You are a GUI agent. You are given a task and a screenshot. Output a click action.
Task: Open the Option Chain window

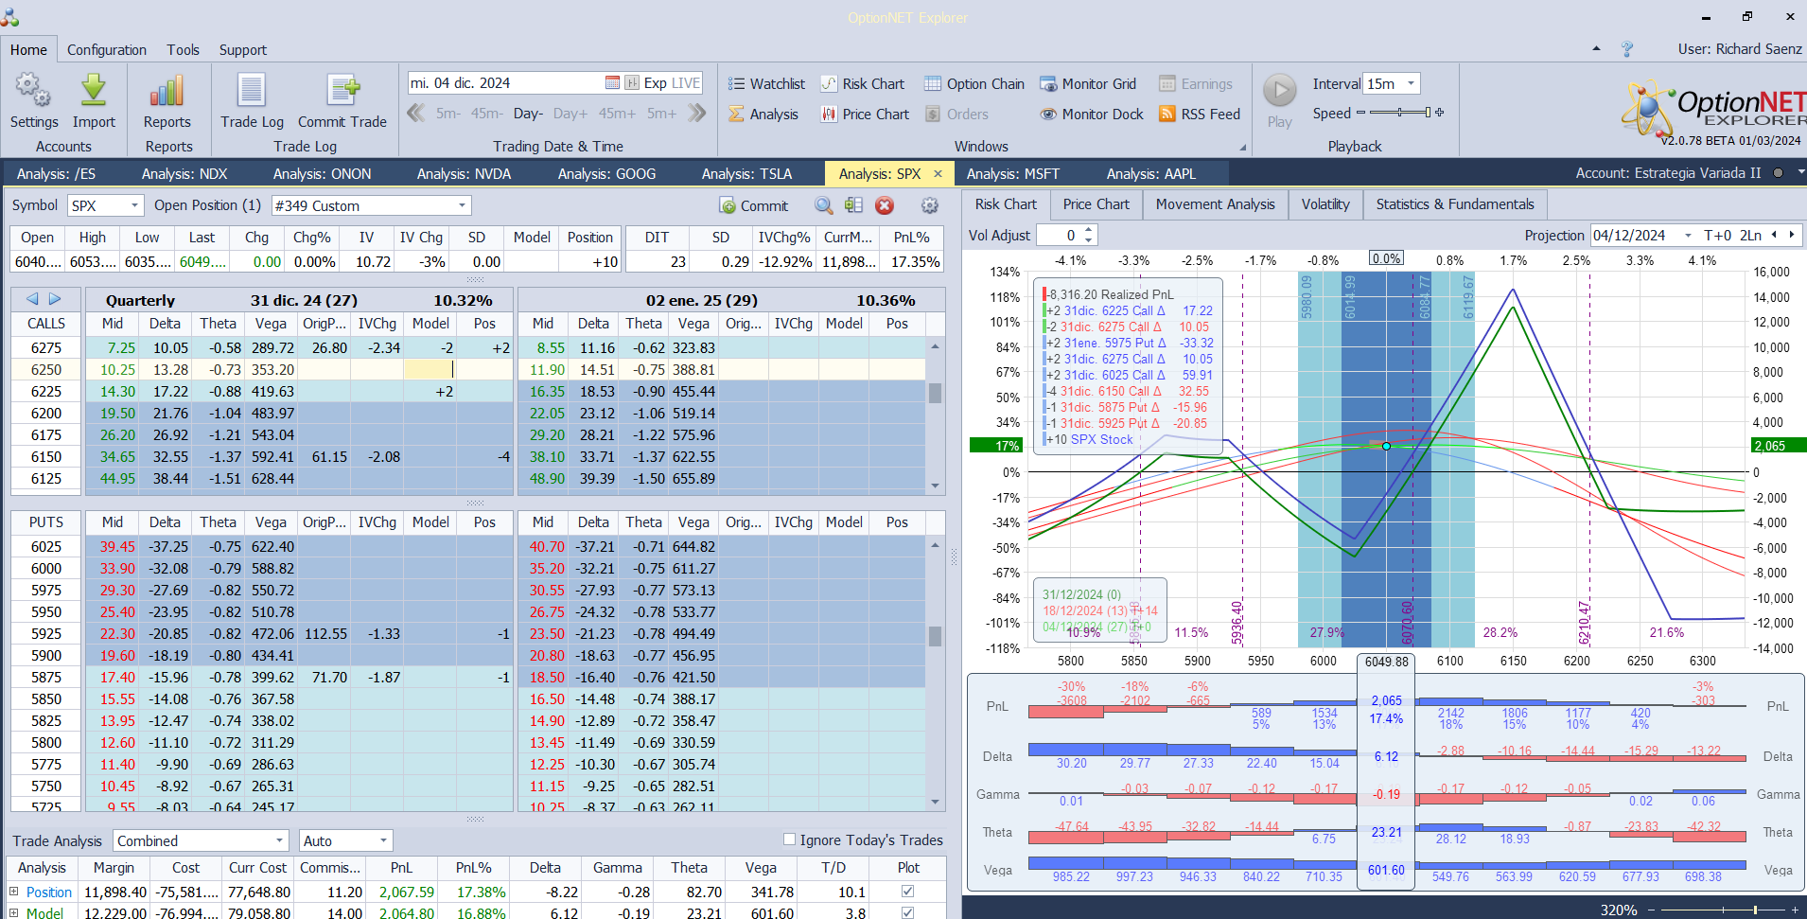tap(974, 83)
